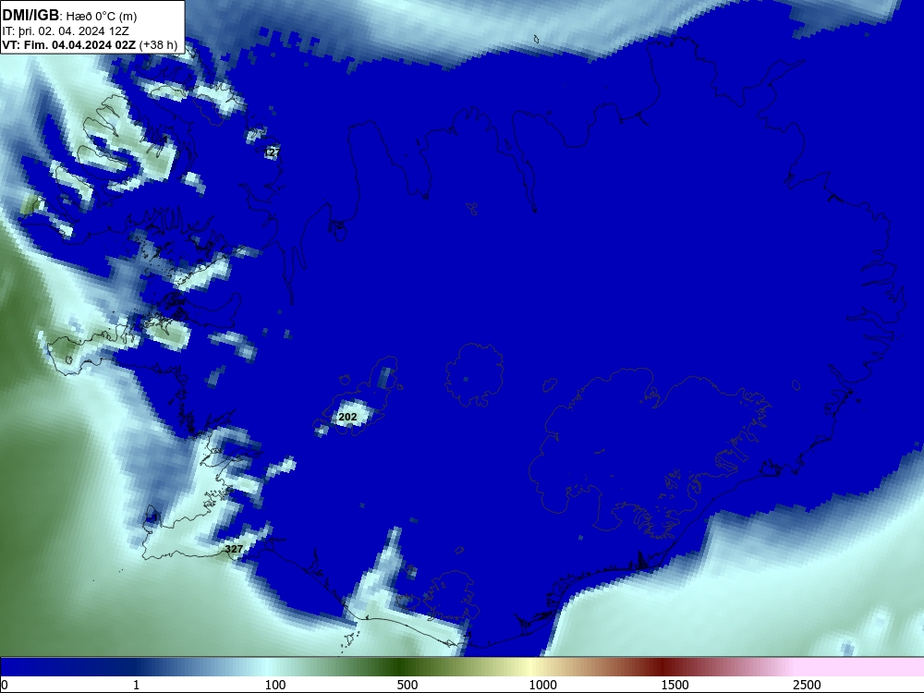Screen dimensions: 924x693
Task: Click the 'VT: Fim. 04.04.2024 02Z (+38 h)' line
Action: 90,44
